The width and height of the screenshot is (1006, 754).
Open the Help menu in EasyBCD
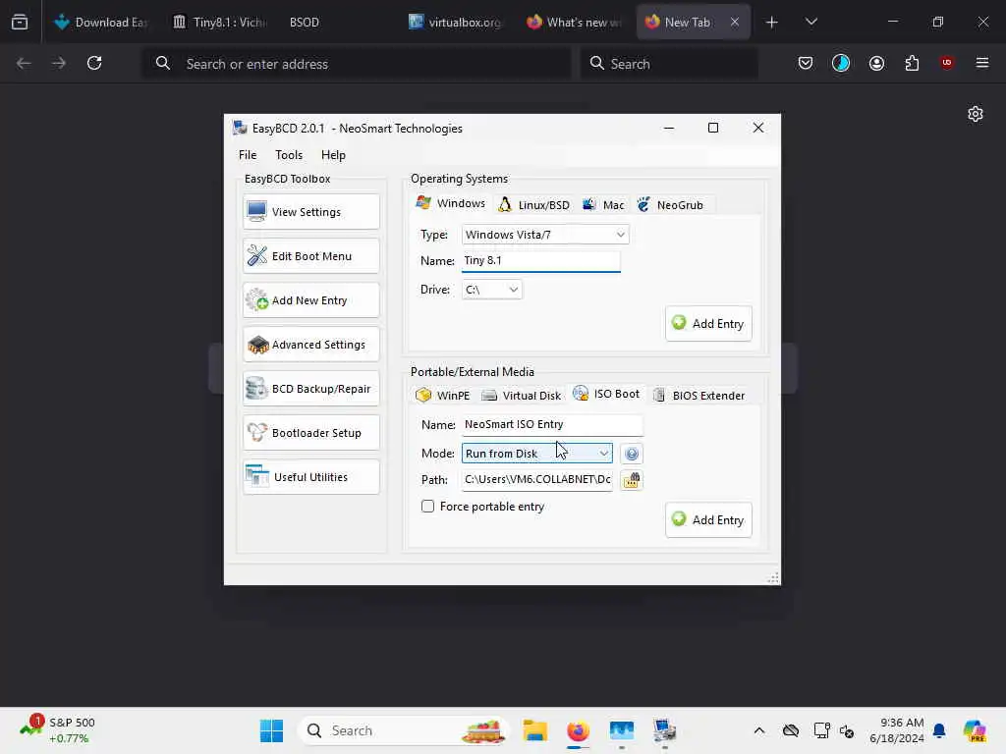point(333,154)
